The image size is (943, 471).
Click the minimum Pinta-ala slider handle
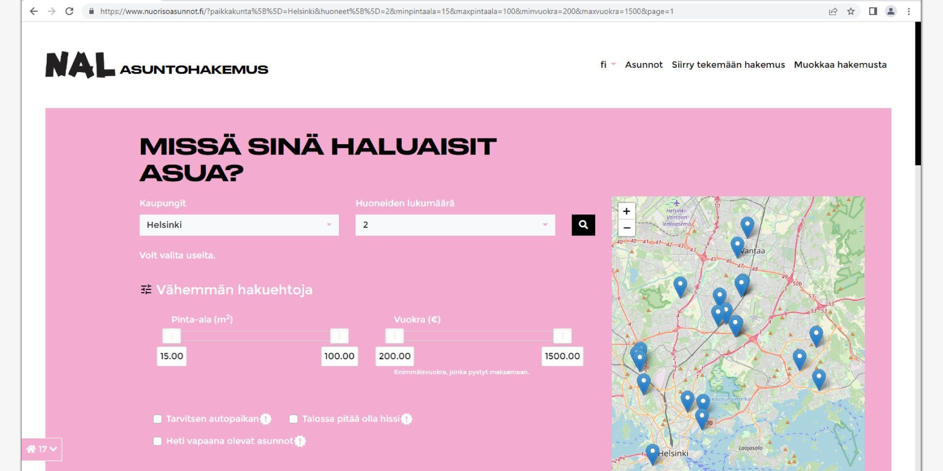[171, 336]
